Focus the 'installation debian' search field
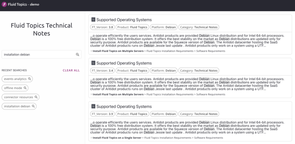The width and height of the screenshot is (295, 144). (41, 54)
